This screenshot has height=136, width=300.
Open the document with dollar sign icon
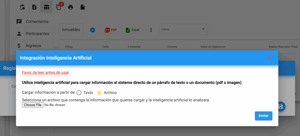[x=34, y=7]
